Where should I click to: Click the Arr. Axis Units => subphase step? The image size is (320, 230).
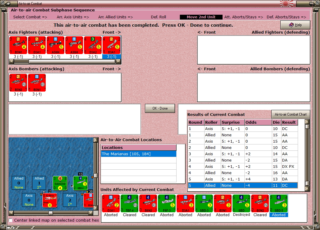(x=73, y=17)
